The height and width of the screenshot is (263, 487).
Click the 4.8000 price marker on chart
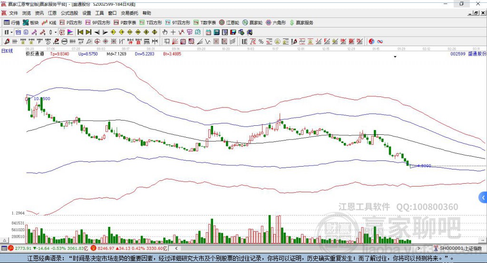click(x=424, y=166)
